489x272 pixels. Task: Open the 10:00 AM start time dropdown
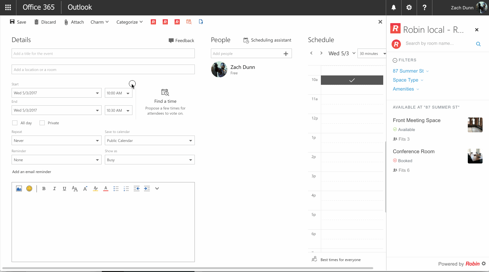[x=119, y=93]
